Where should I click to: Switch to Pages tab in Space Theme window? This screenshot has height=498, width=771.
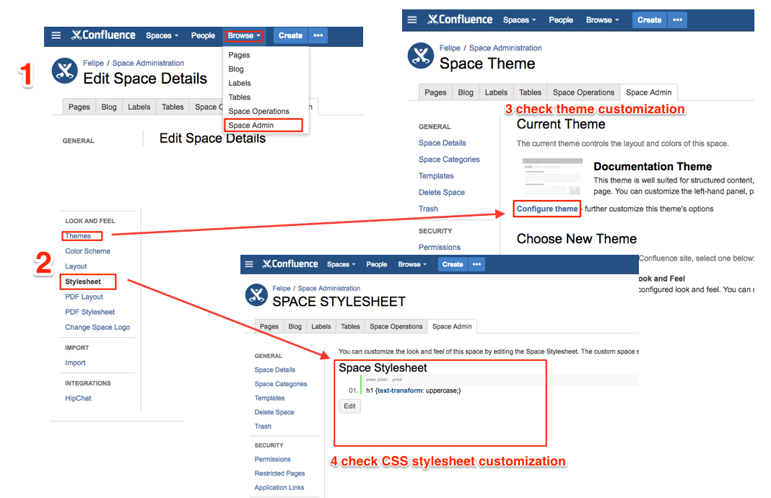coord(435,92)
